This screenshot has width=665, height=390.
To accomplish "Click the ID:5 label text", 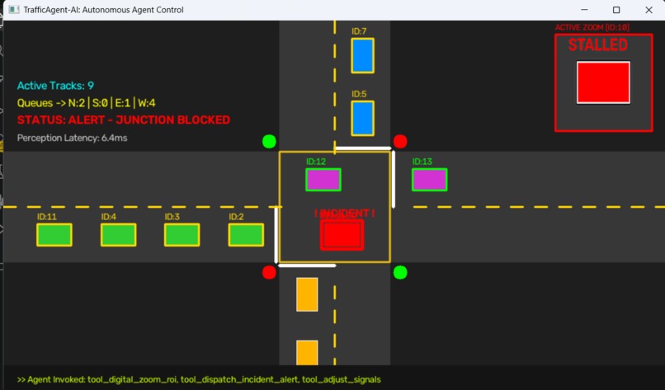I will point(359,94).
